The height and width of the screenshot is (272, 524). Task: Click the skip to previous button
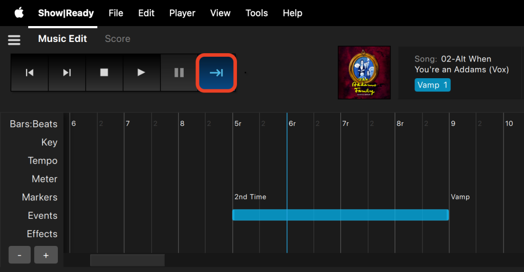(30, 73)
